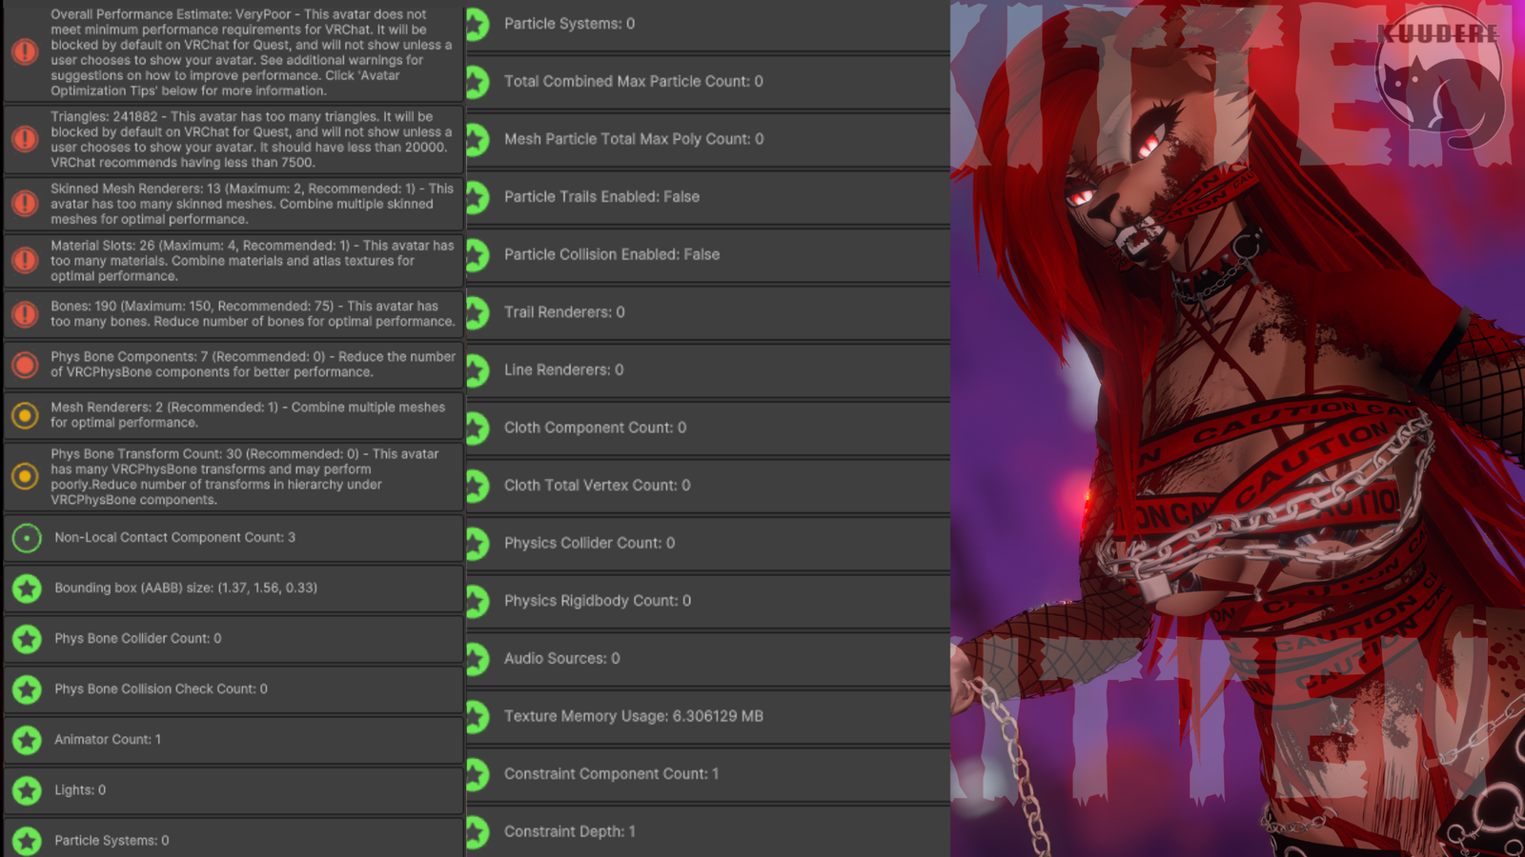Click the Audio Sources: 0 row
Screen dimensions: 1525x857
(561, 659)
